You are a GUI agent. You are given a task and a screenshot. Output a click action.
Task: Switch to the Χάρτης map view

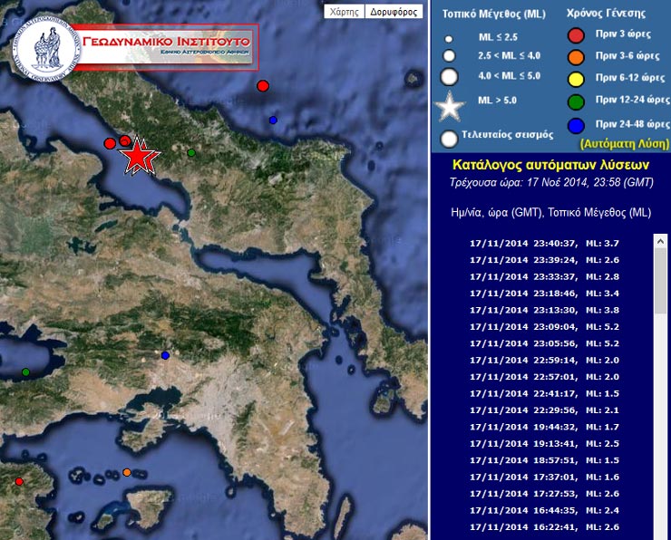point(344,12)
